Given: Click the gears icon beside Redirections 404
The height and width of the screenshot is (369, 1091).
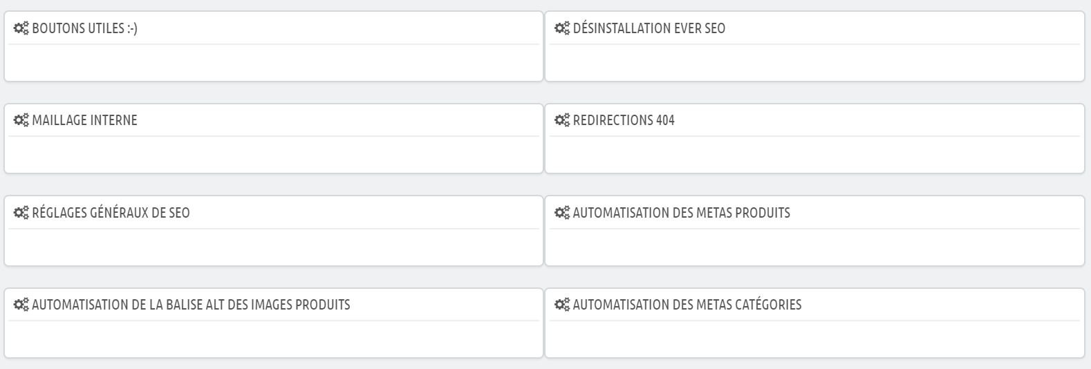Looking at the screenshot, I should (x=562, y=120).
